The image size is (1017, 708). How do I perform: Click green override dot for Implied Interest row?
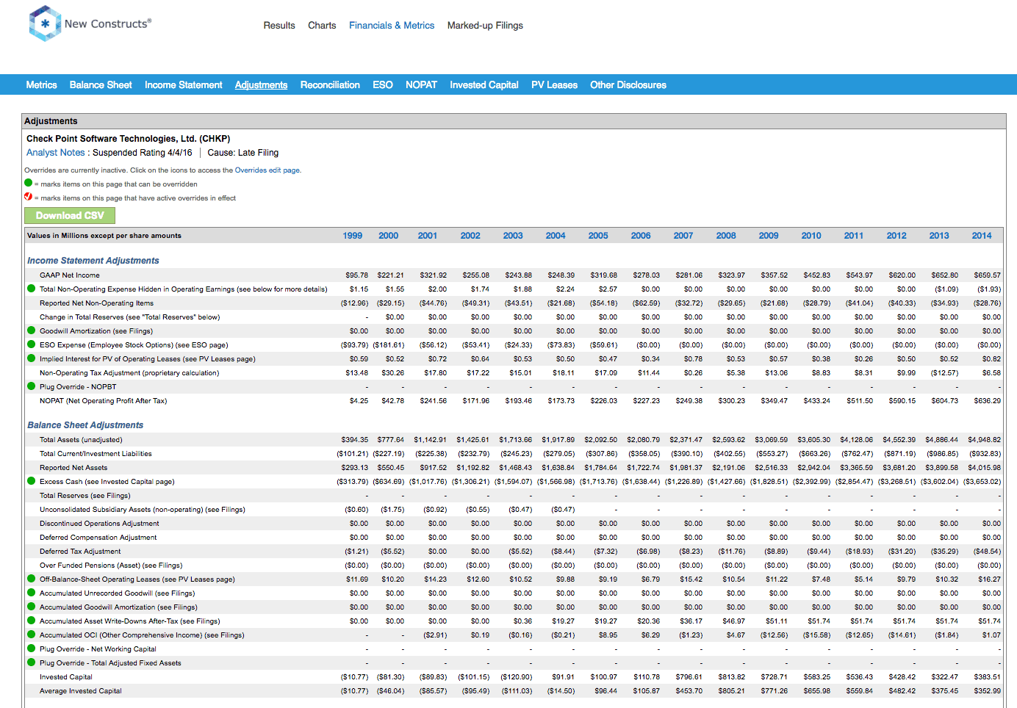point(31,358)
